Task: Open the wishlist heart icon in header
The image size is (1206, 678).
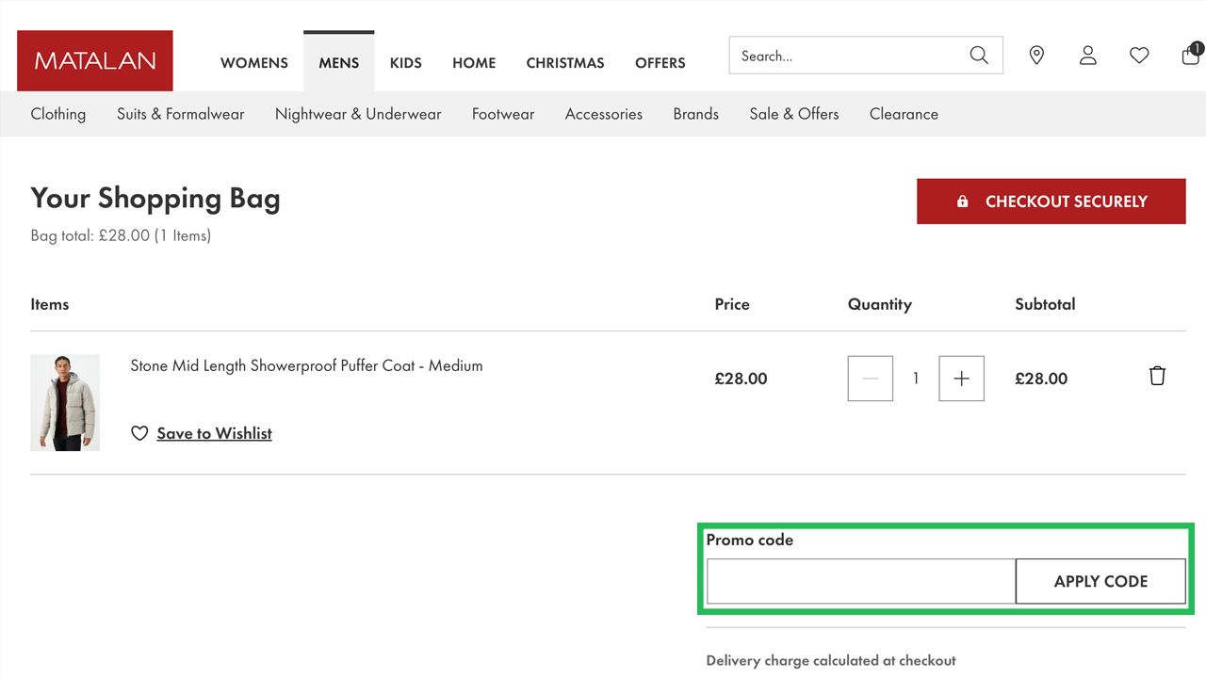Action: click(x=1139, y=56)
